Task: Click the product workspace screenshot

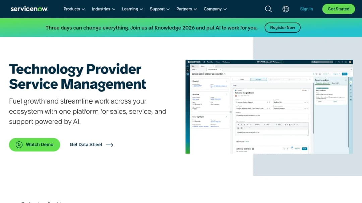Action: 269,107
